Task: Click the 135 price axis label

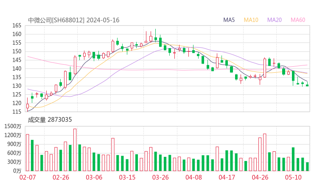Action: [17, 77]
